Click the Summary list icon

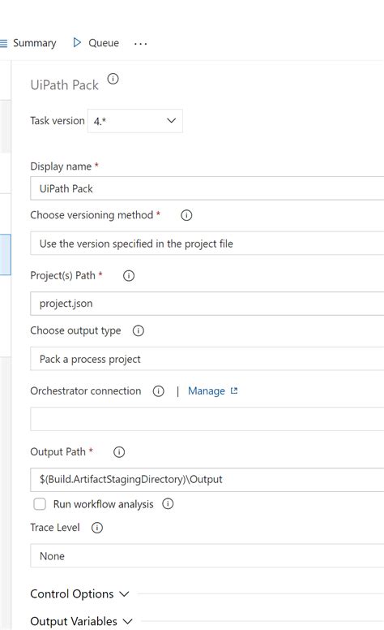click(3, 43)
